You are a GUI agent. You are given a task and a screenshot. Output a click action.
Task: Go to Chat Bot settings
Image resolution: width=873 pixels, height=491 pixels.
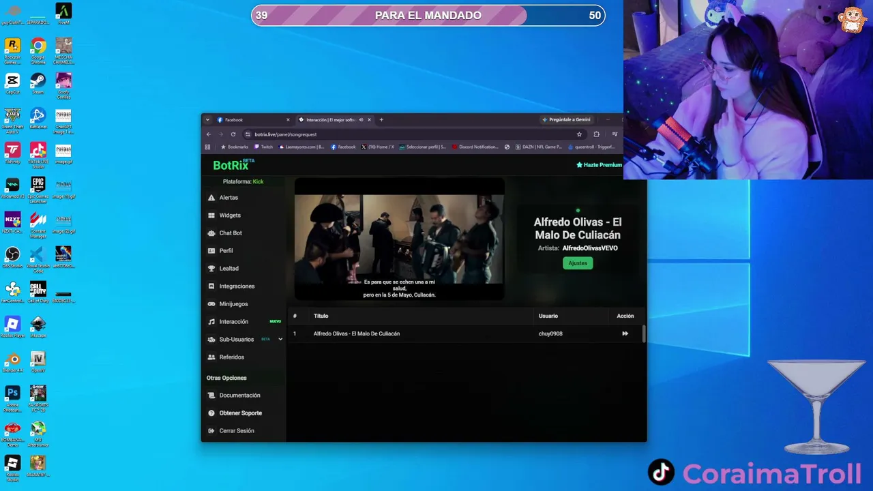[231, 233]
